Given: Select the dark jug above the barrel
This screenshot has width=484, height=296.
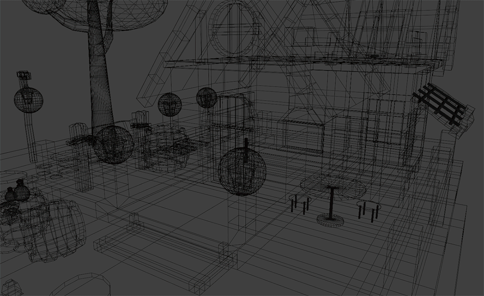Looking at the screenshot, I should click(x=22, y=191).
